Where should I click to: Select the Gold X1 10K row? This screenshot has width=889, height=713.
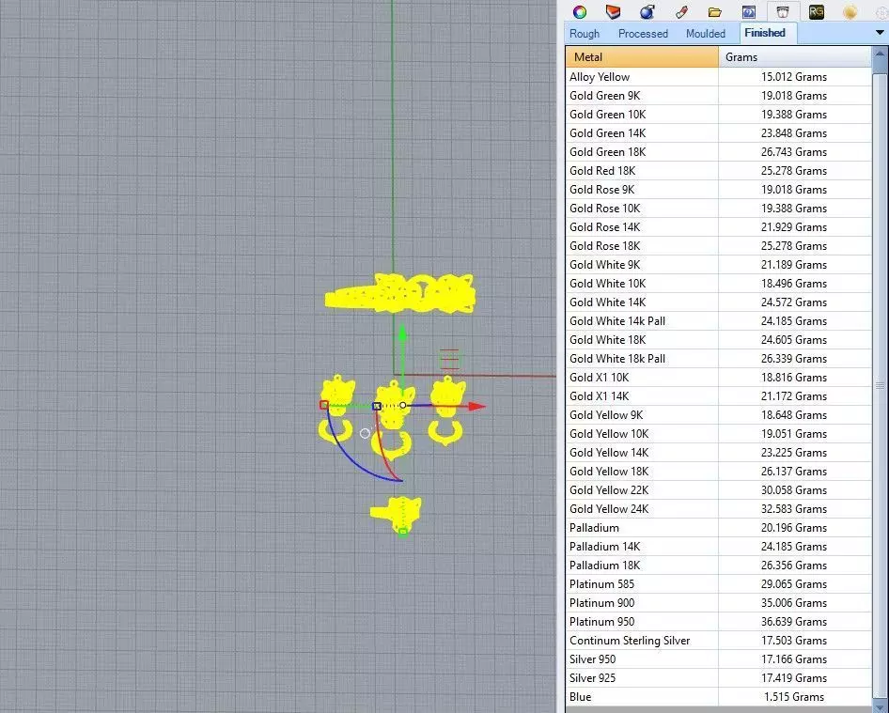(718, 377)
